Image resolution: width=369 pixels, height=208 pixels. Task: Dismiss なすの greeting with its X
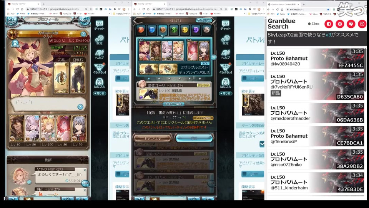coord(85,170)
